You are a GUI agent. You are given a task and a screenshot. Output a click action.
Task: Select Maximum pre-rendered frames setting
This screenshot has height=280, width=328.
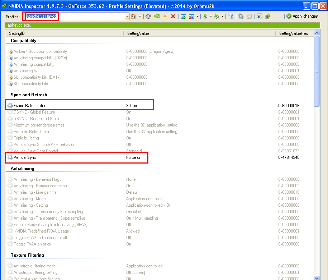pos(39,125)
